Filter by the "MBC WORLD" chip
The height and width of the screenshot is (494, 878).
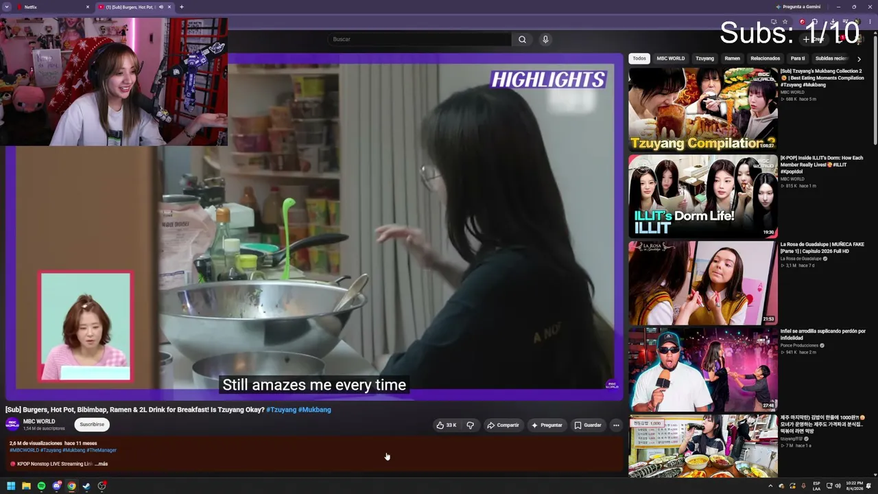(x=671, y=58)
